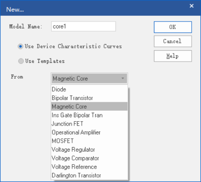Select Junction FET from the list

pos(89,124)
